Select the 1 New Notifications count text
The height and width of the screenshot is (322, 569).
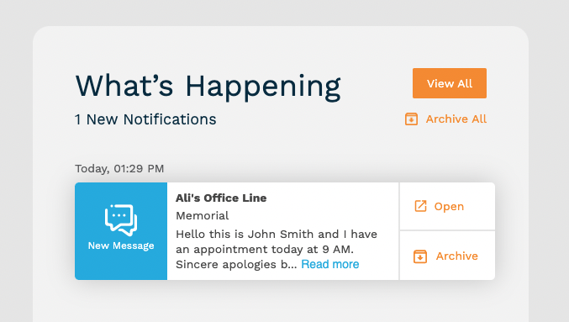click(x=145, y=119)
